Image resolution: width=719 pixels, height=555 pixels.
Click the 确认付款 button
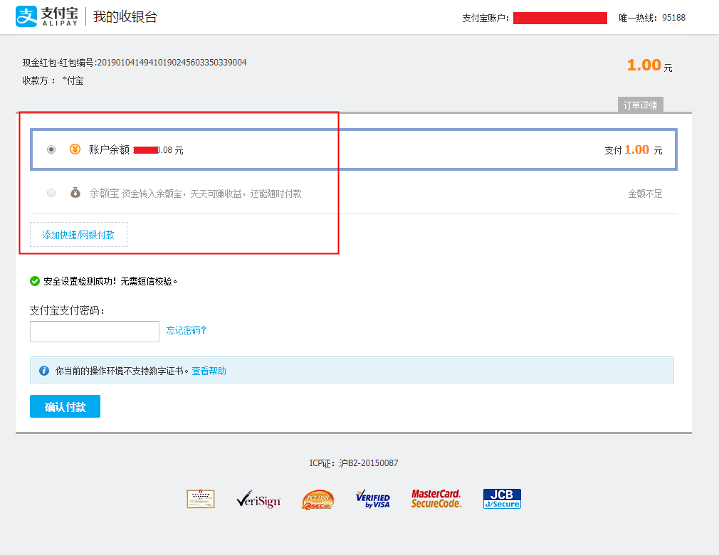(x=65, y=406)
